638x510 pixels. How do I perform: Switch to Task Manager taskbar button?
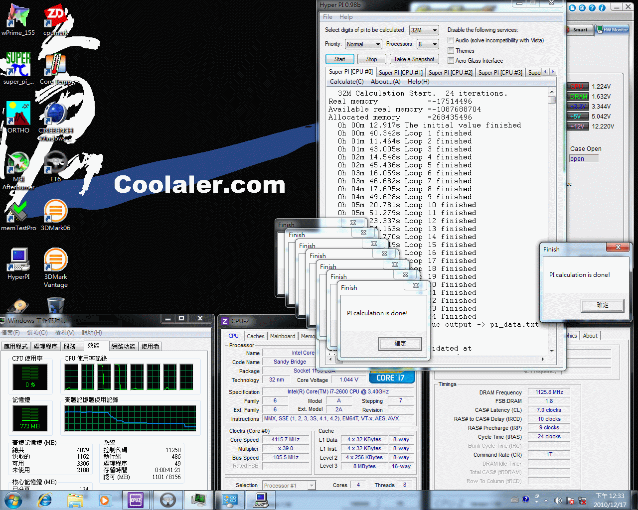pyautogui.click(x=199, y=500)
